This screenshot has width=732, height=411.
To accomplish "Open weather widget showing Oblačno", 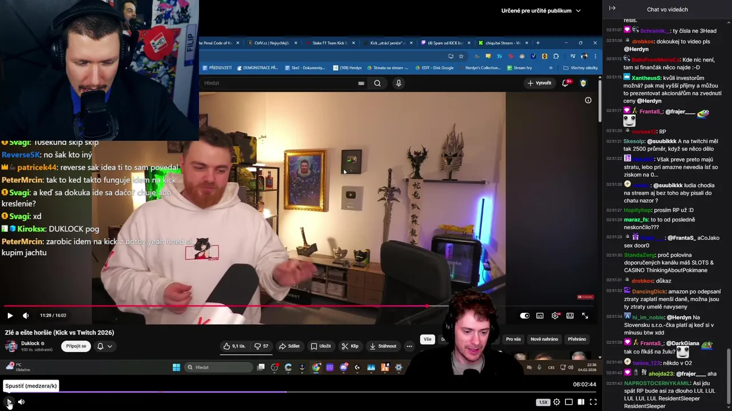I will (x=17, y=367).
